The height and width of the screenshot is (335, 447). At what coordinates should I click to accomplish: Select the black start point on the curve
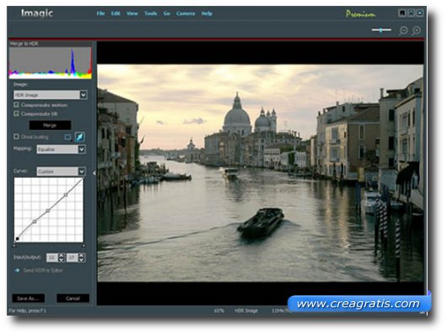(x=18, y=239)
